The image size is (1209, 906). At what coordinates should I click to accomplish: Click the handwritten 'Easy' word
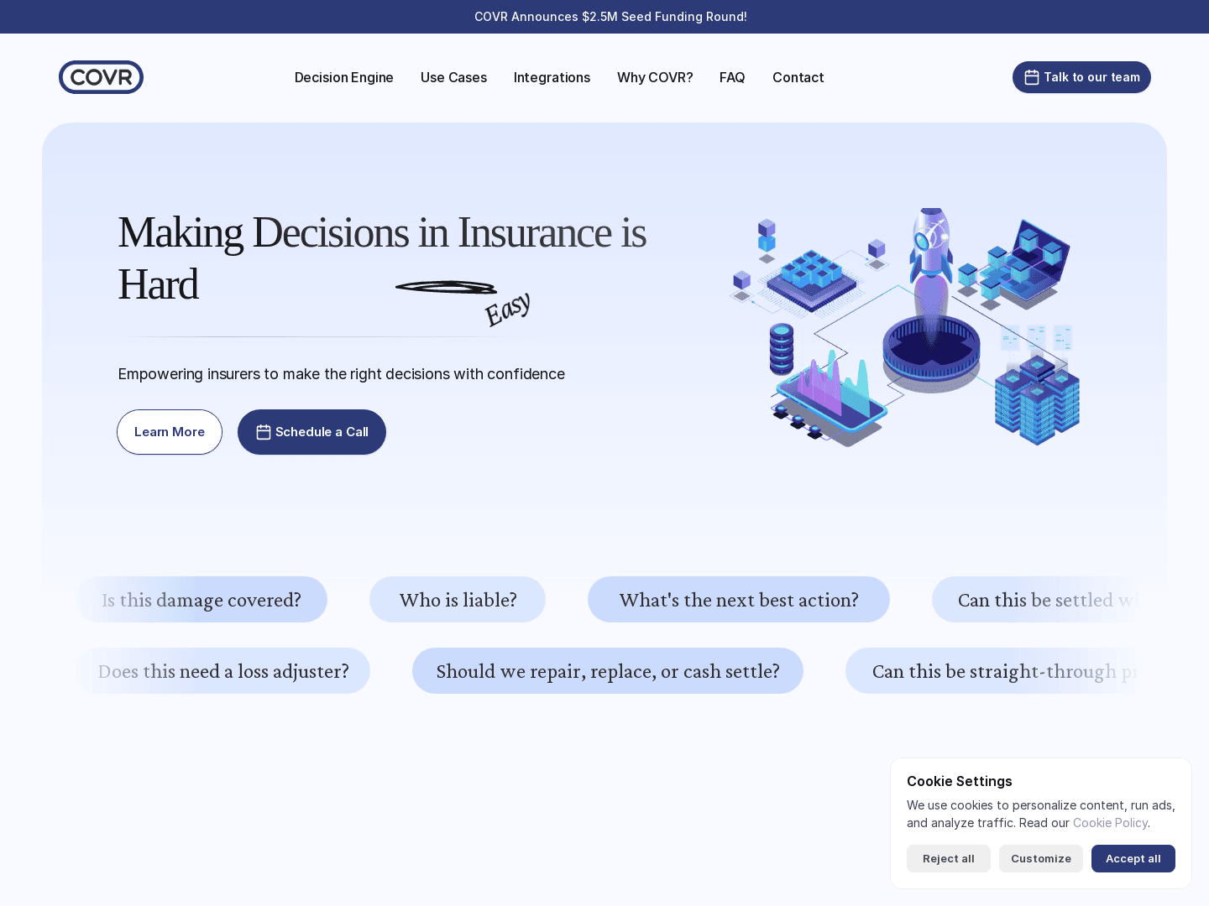click(x=507, y=309)
